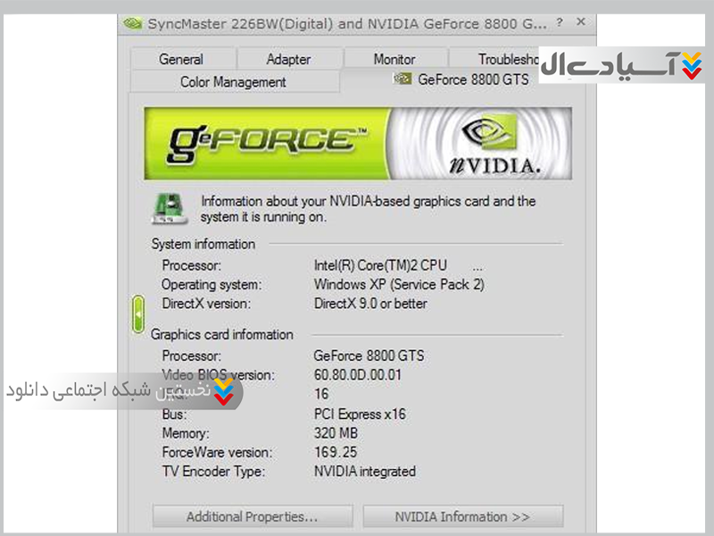Open Additional Properties

click(x=253, y=517)
